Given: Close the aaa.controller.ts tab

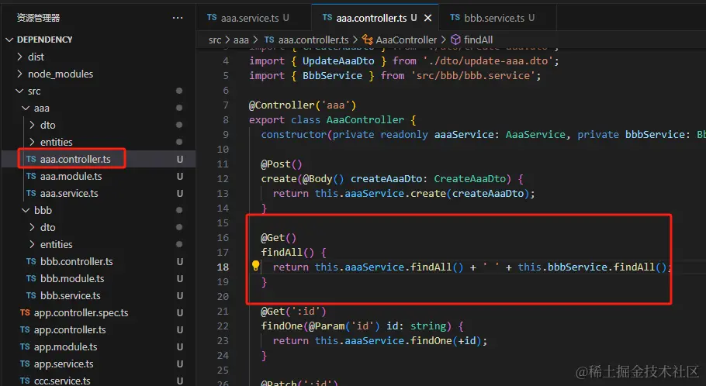Looking at the screenshot, I should point(427,18).
